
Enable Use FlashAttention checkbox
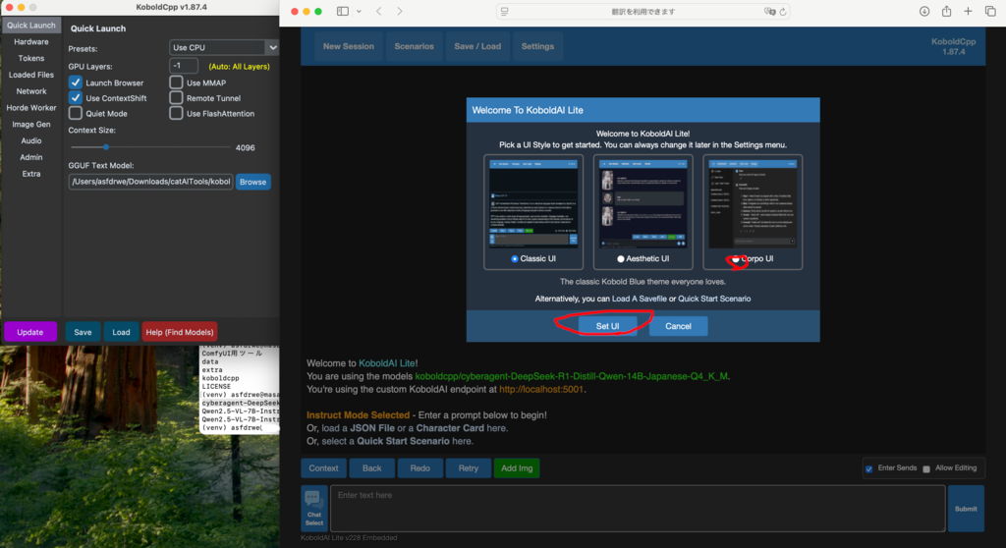click(177, 113)
